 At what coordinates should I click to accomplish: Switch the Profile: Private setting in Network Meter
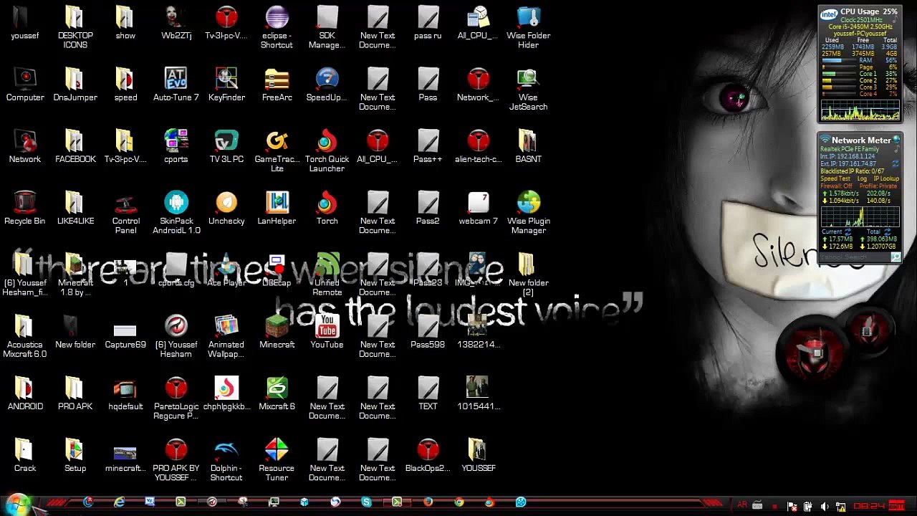(x=878, y=186)
